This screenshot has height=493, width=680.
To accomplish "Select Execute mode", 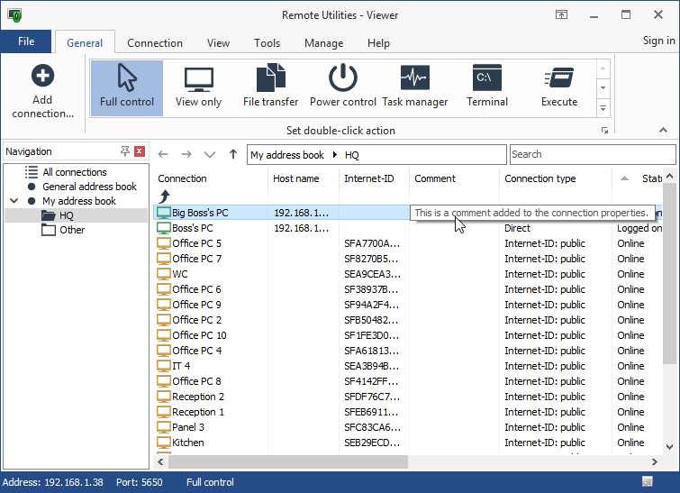I will [x=559, y=88].
